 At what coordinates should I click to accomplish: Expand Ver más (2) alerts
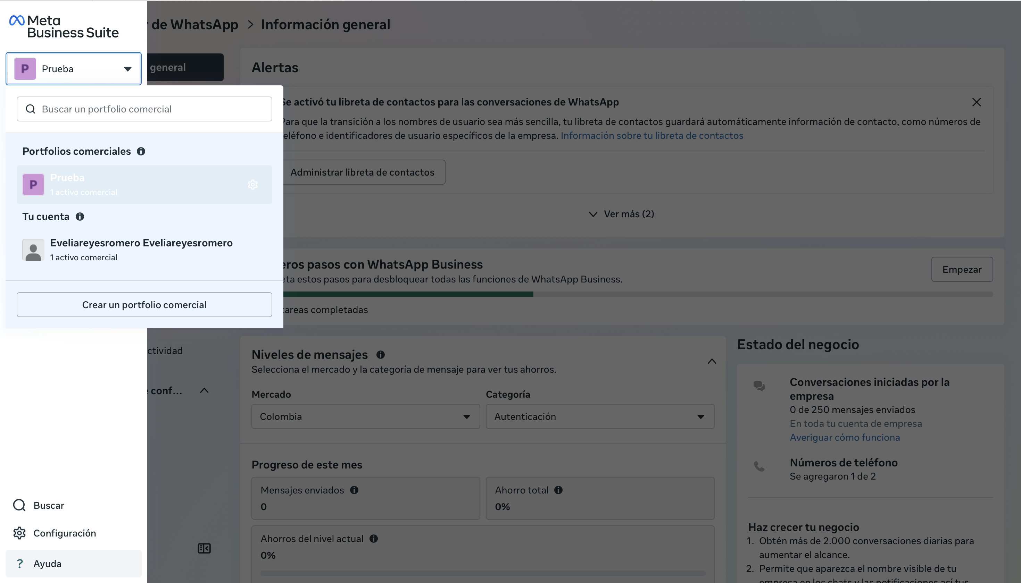[622, 214]
